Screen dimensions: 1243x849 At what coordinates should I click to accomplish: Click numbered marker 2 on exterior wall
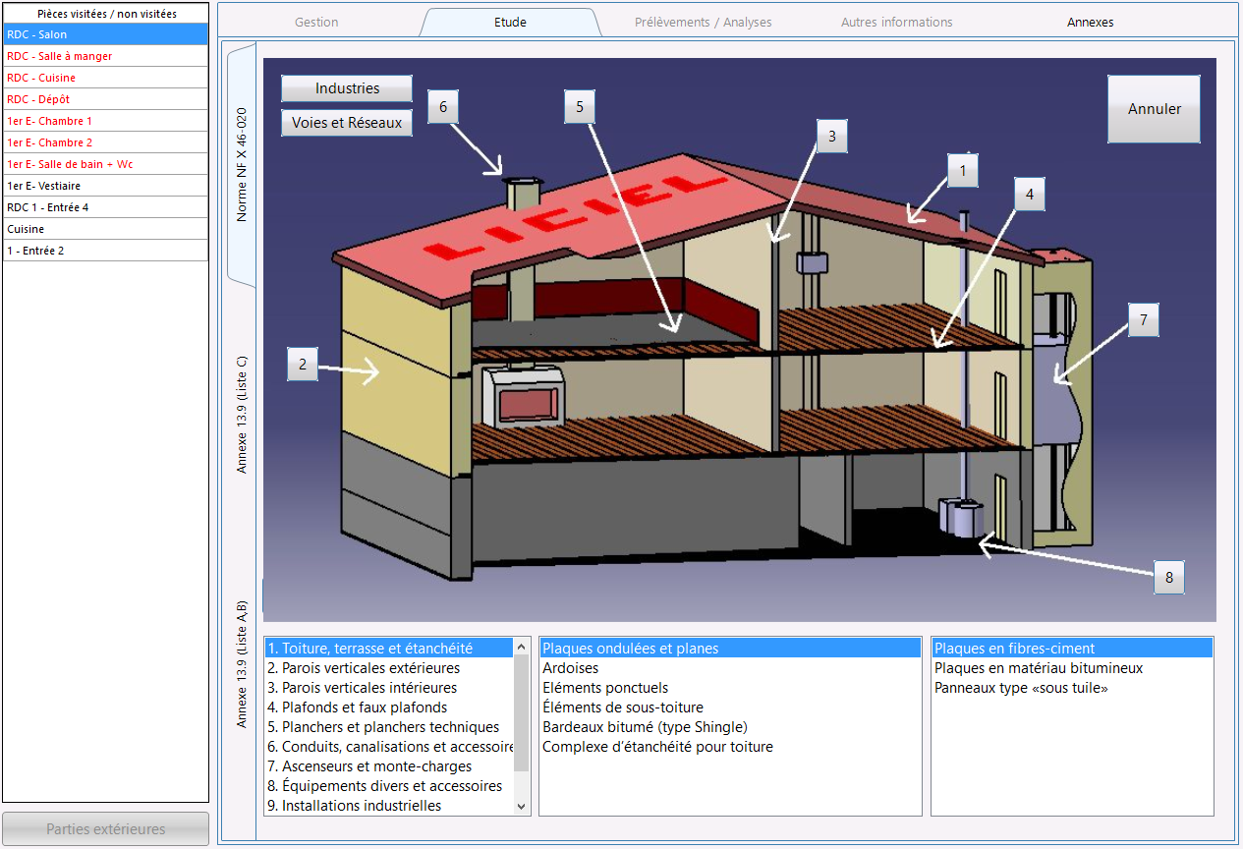(303, 365)
